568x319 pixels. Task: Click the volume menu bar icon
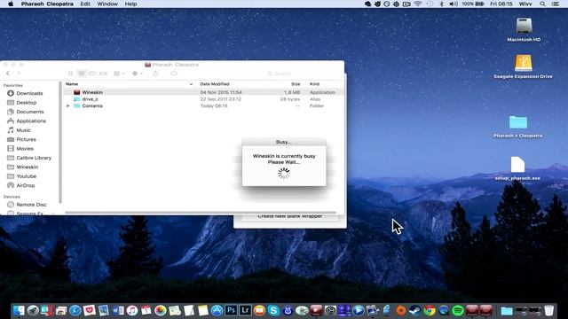[x=454, y=4]
